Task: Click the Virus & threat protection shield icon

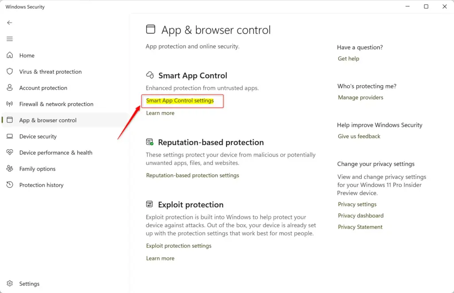Action: click(x=10, y=71)
